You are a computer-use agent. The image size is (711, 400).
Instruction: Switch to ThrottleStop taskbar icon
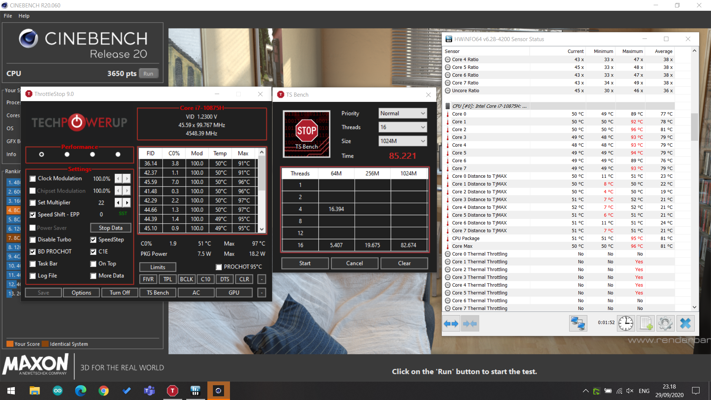point(173,391)
